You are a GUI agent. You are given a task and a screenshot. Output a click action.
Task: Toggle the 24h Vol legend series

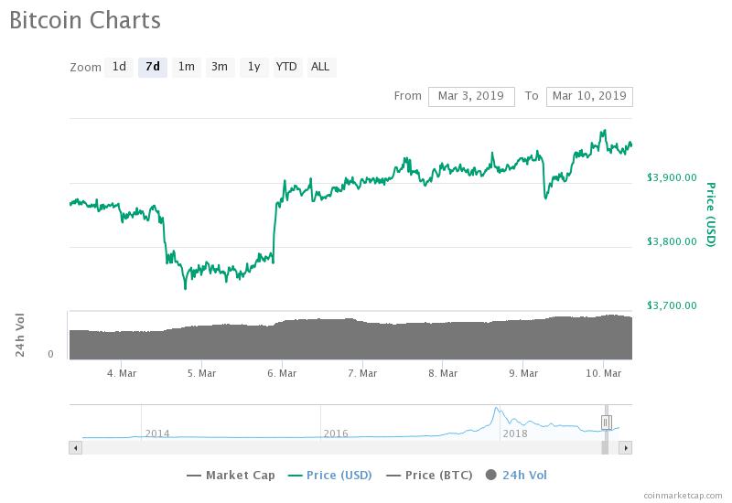(517, 475)
